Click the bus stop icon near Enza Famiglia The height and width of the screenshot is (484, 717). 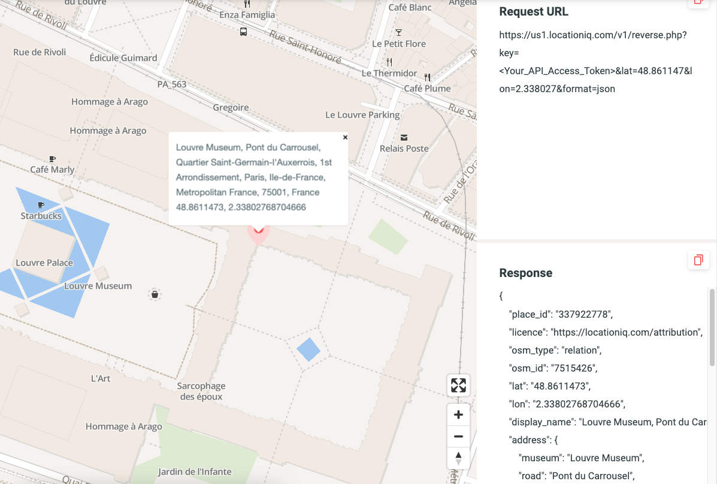243,32
